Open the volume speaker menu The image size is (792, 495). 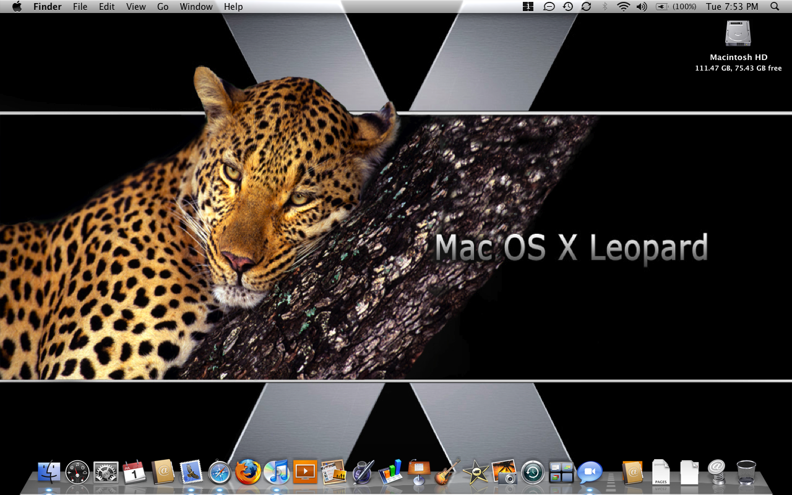pyautogui.click(x=642, y=7)
